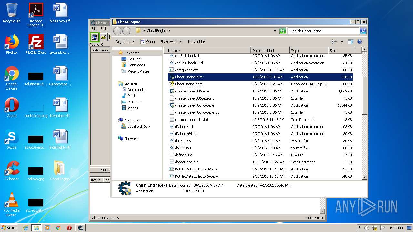Screen dimensions: 413x232
Task: Open Cheat Engine Edit menu
Action: click(x=103, y=29)
